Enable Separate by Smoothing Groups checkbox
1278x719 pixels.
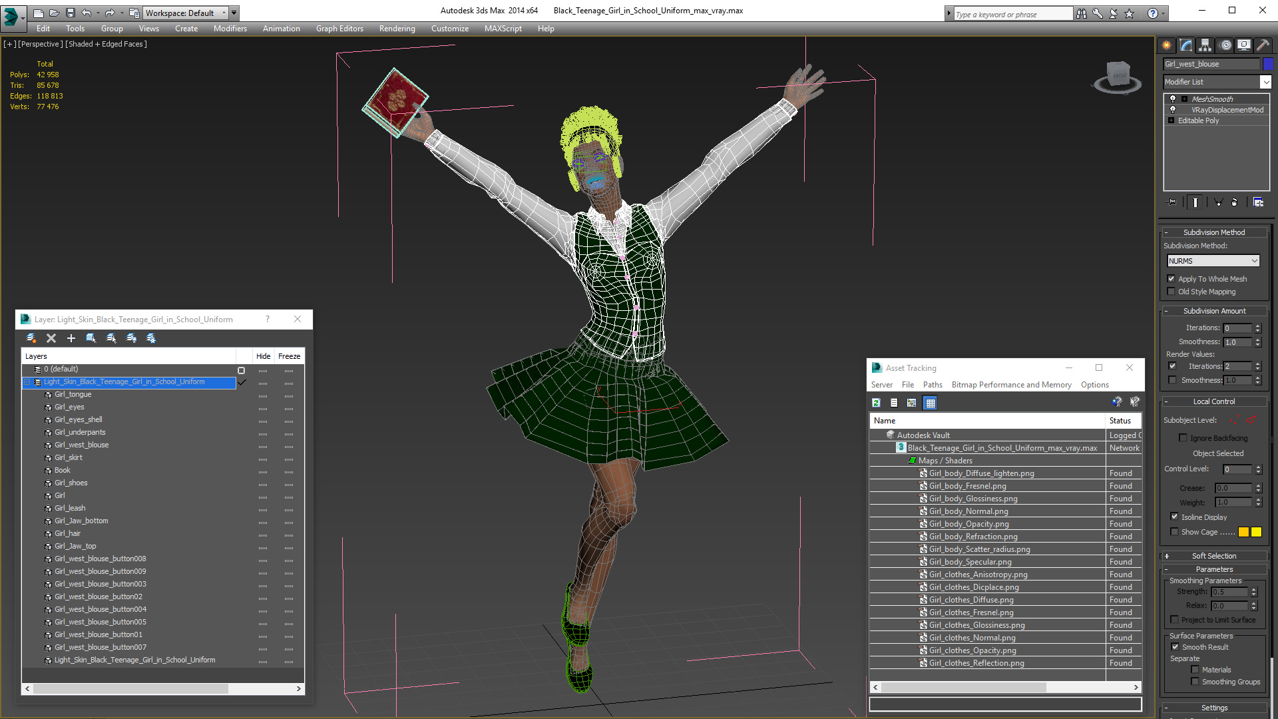coord(1195,682)
